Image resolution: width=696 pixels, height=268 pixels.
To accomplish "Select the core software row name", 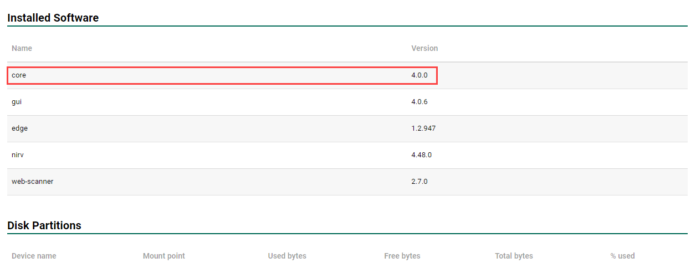I will click(x=19, y=75).
